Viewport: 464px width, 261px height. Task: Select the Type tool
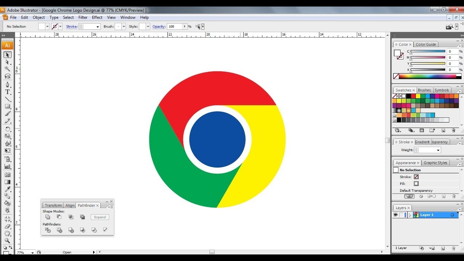pos(7,92)
